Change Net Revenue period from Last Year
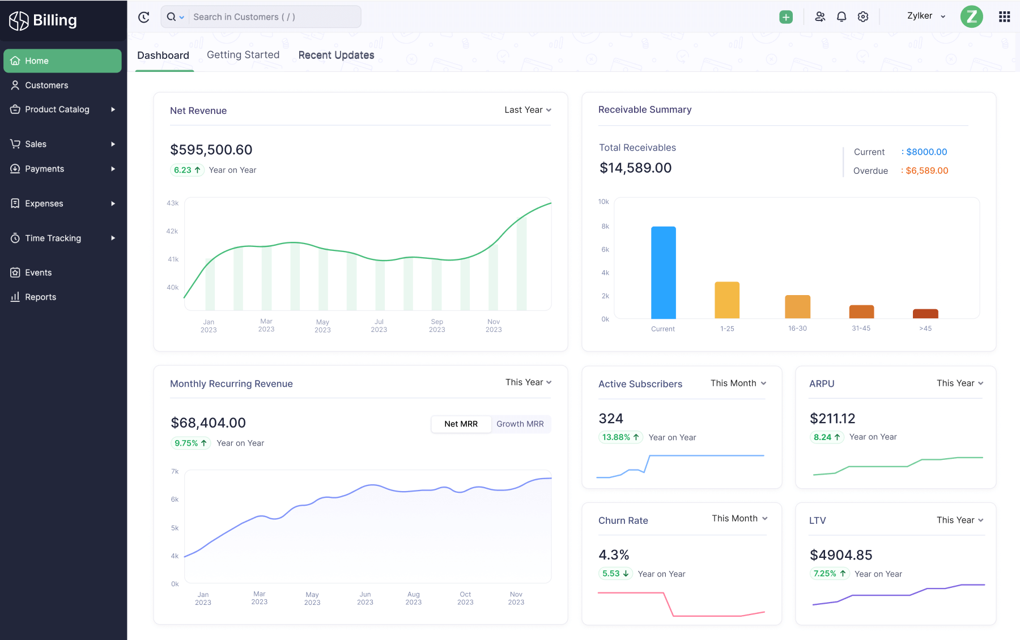 point(526,110)
